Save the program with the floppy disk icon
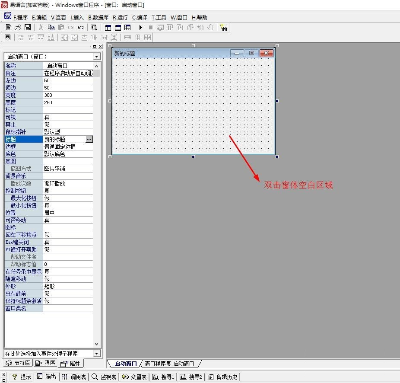Image resolution: width=400 pixels, height=383 pixels. pos(28,28)
